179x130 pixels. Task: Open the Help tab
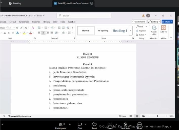pos(63,22)
